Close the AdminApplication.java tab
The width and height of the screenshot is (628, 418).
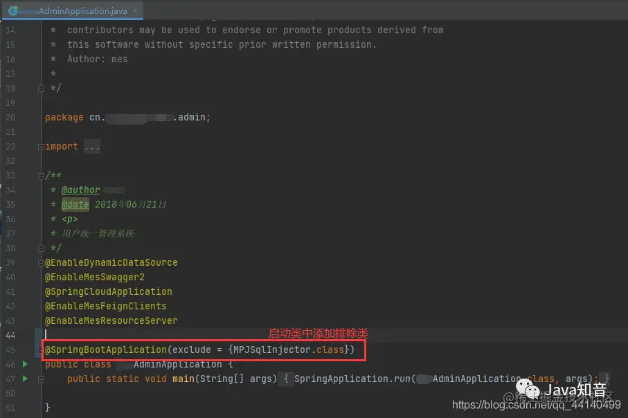pyautogui.click(x=136, y=11)
